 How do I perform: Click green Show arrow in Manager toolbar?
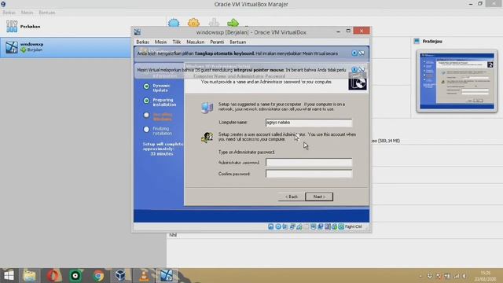click(233, 23)
